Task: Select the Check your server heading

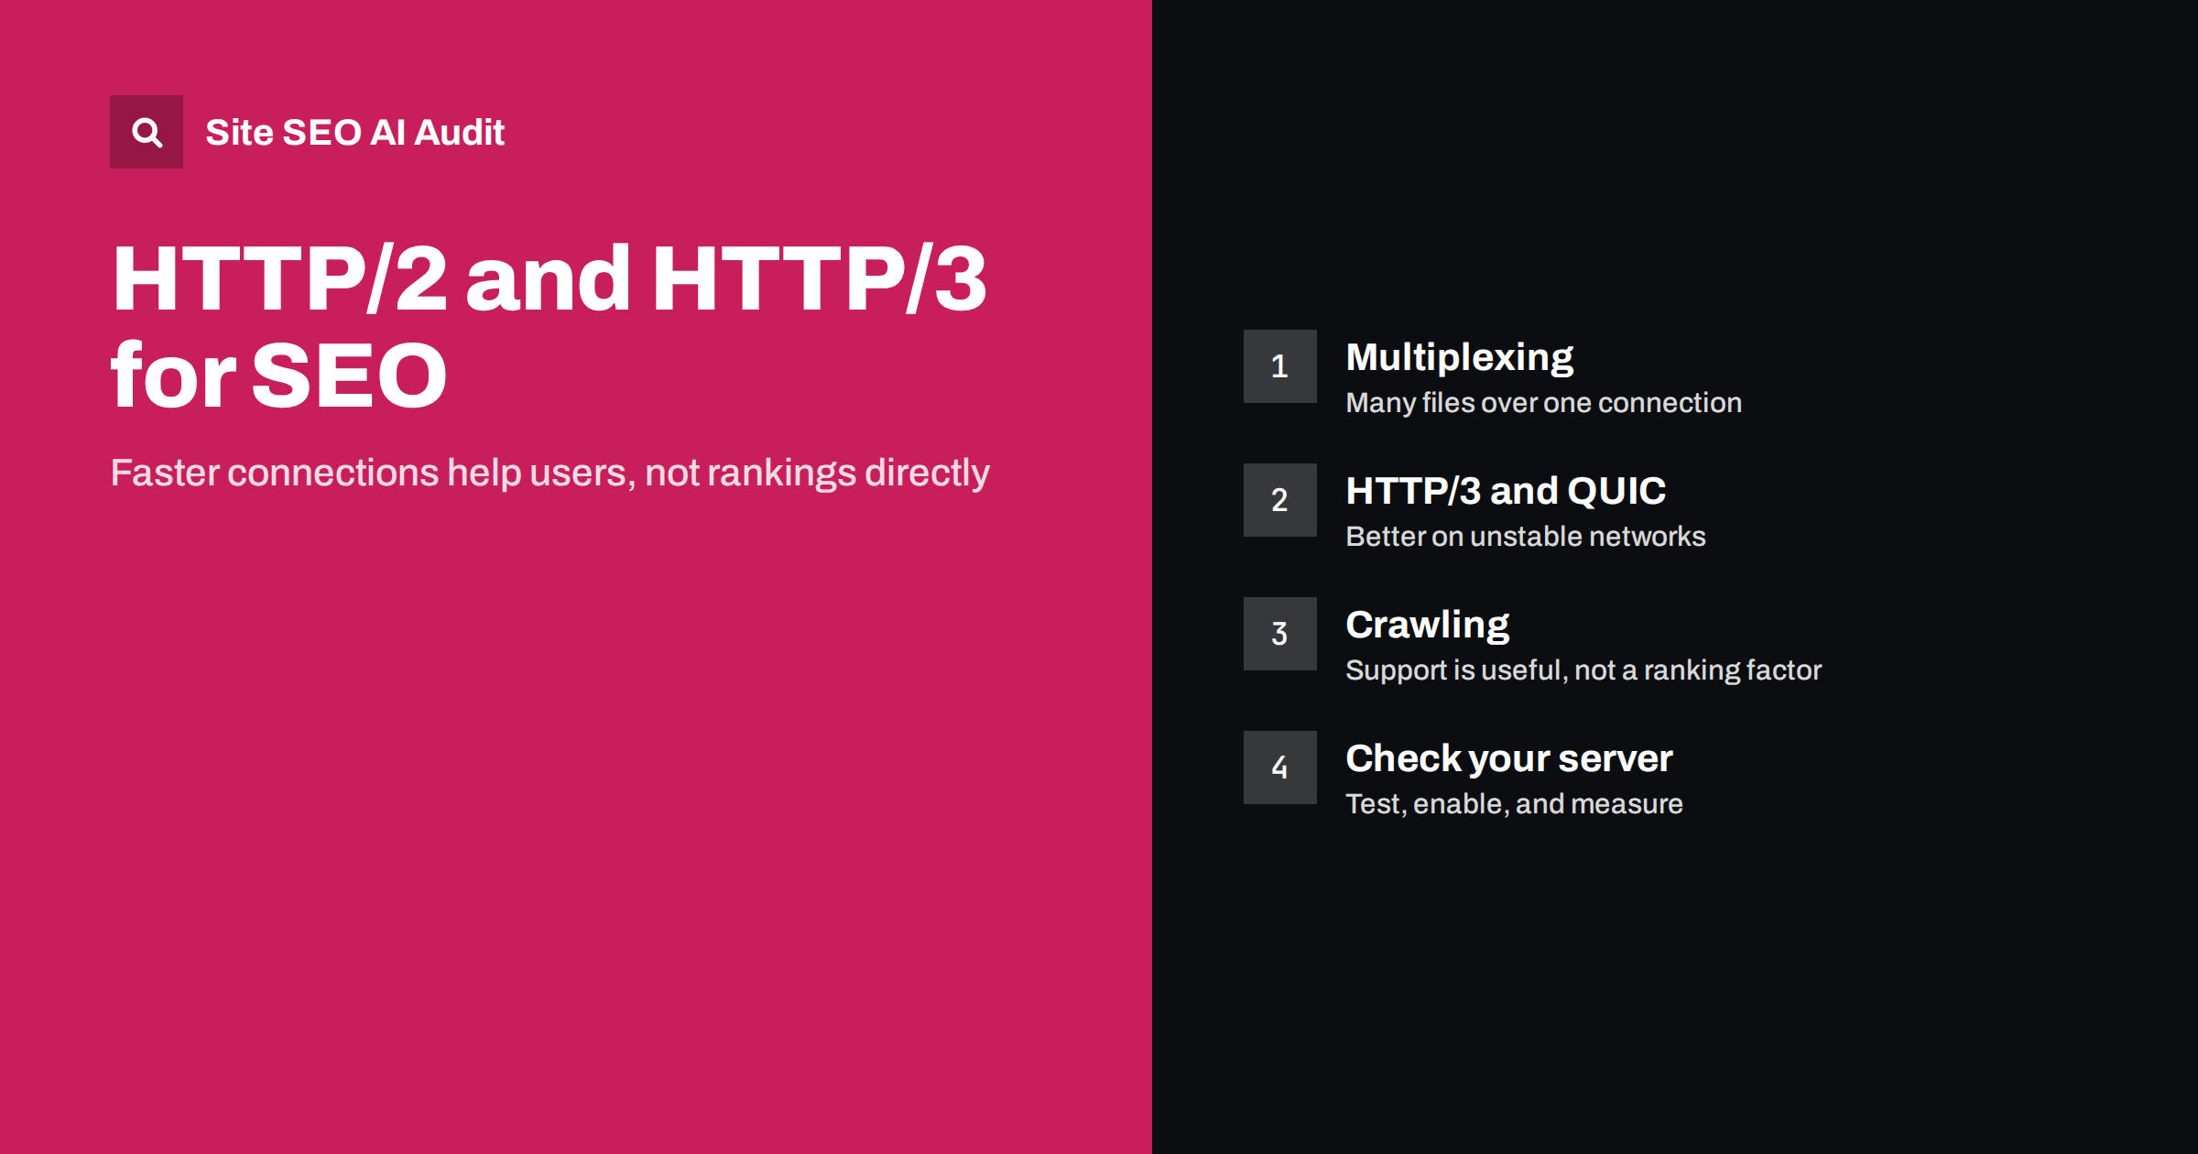Action: [1508, 759]
